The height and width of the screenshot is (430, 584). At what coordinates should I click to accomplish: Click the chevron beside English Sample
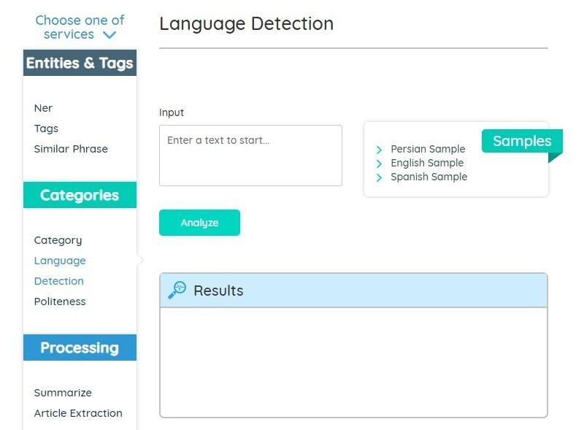[379, 164]
